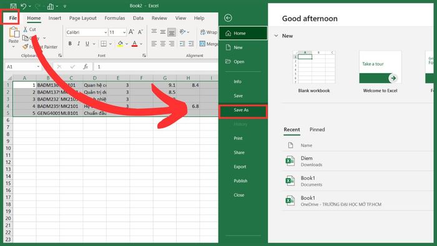Viewport: 437px width, 246px height.
Task: Switch to the Insert ribbon tab
Action: click(x=55, y=18)
